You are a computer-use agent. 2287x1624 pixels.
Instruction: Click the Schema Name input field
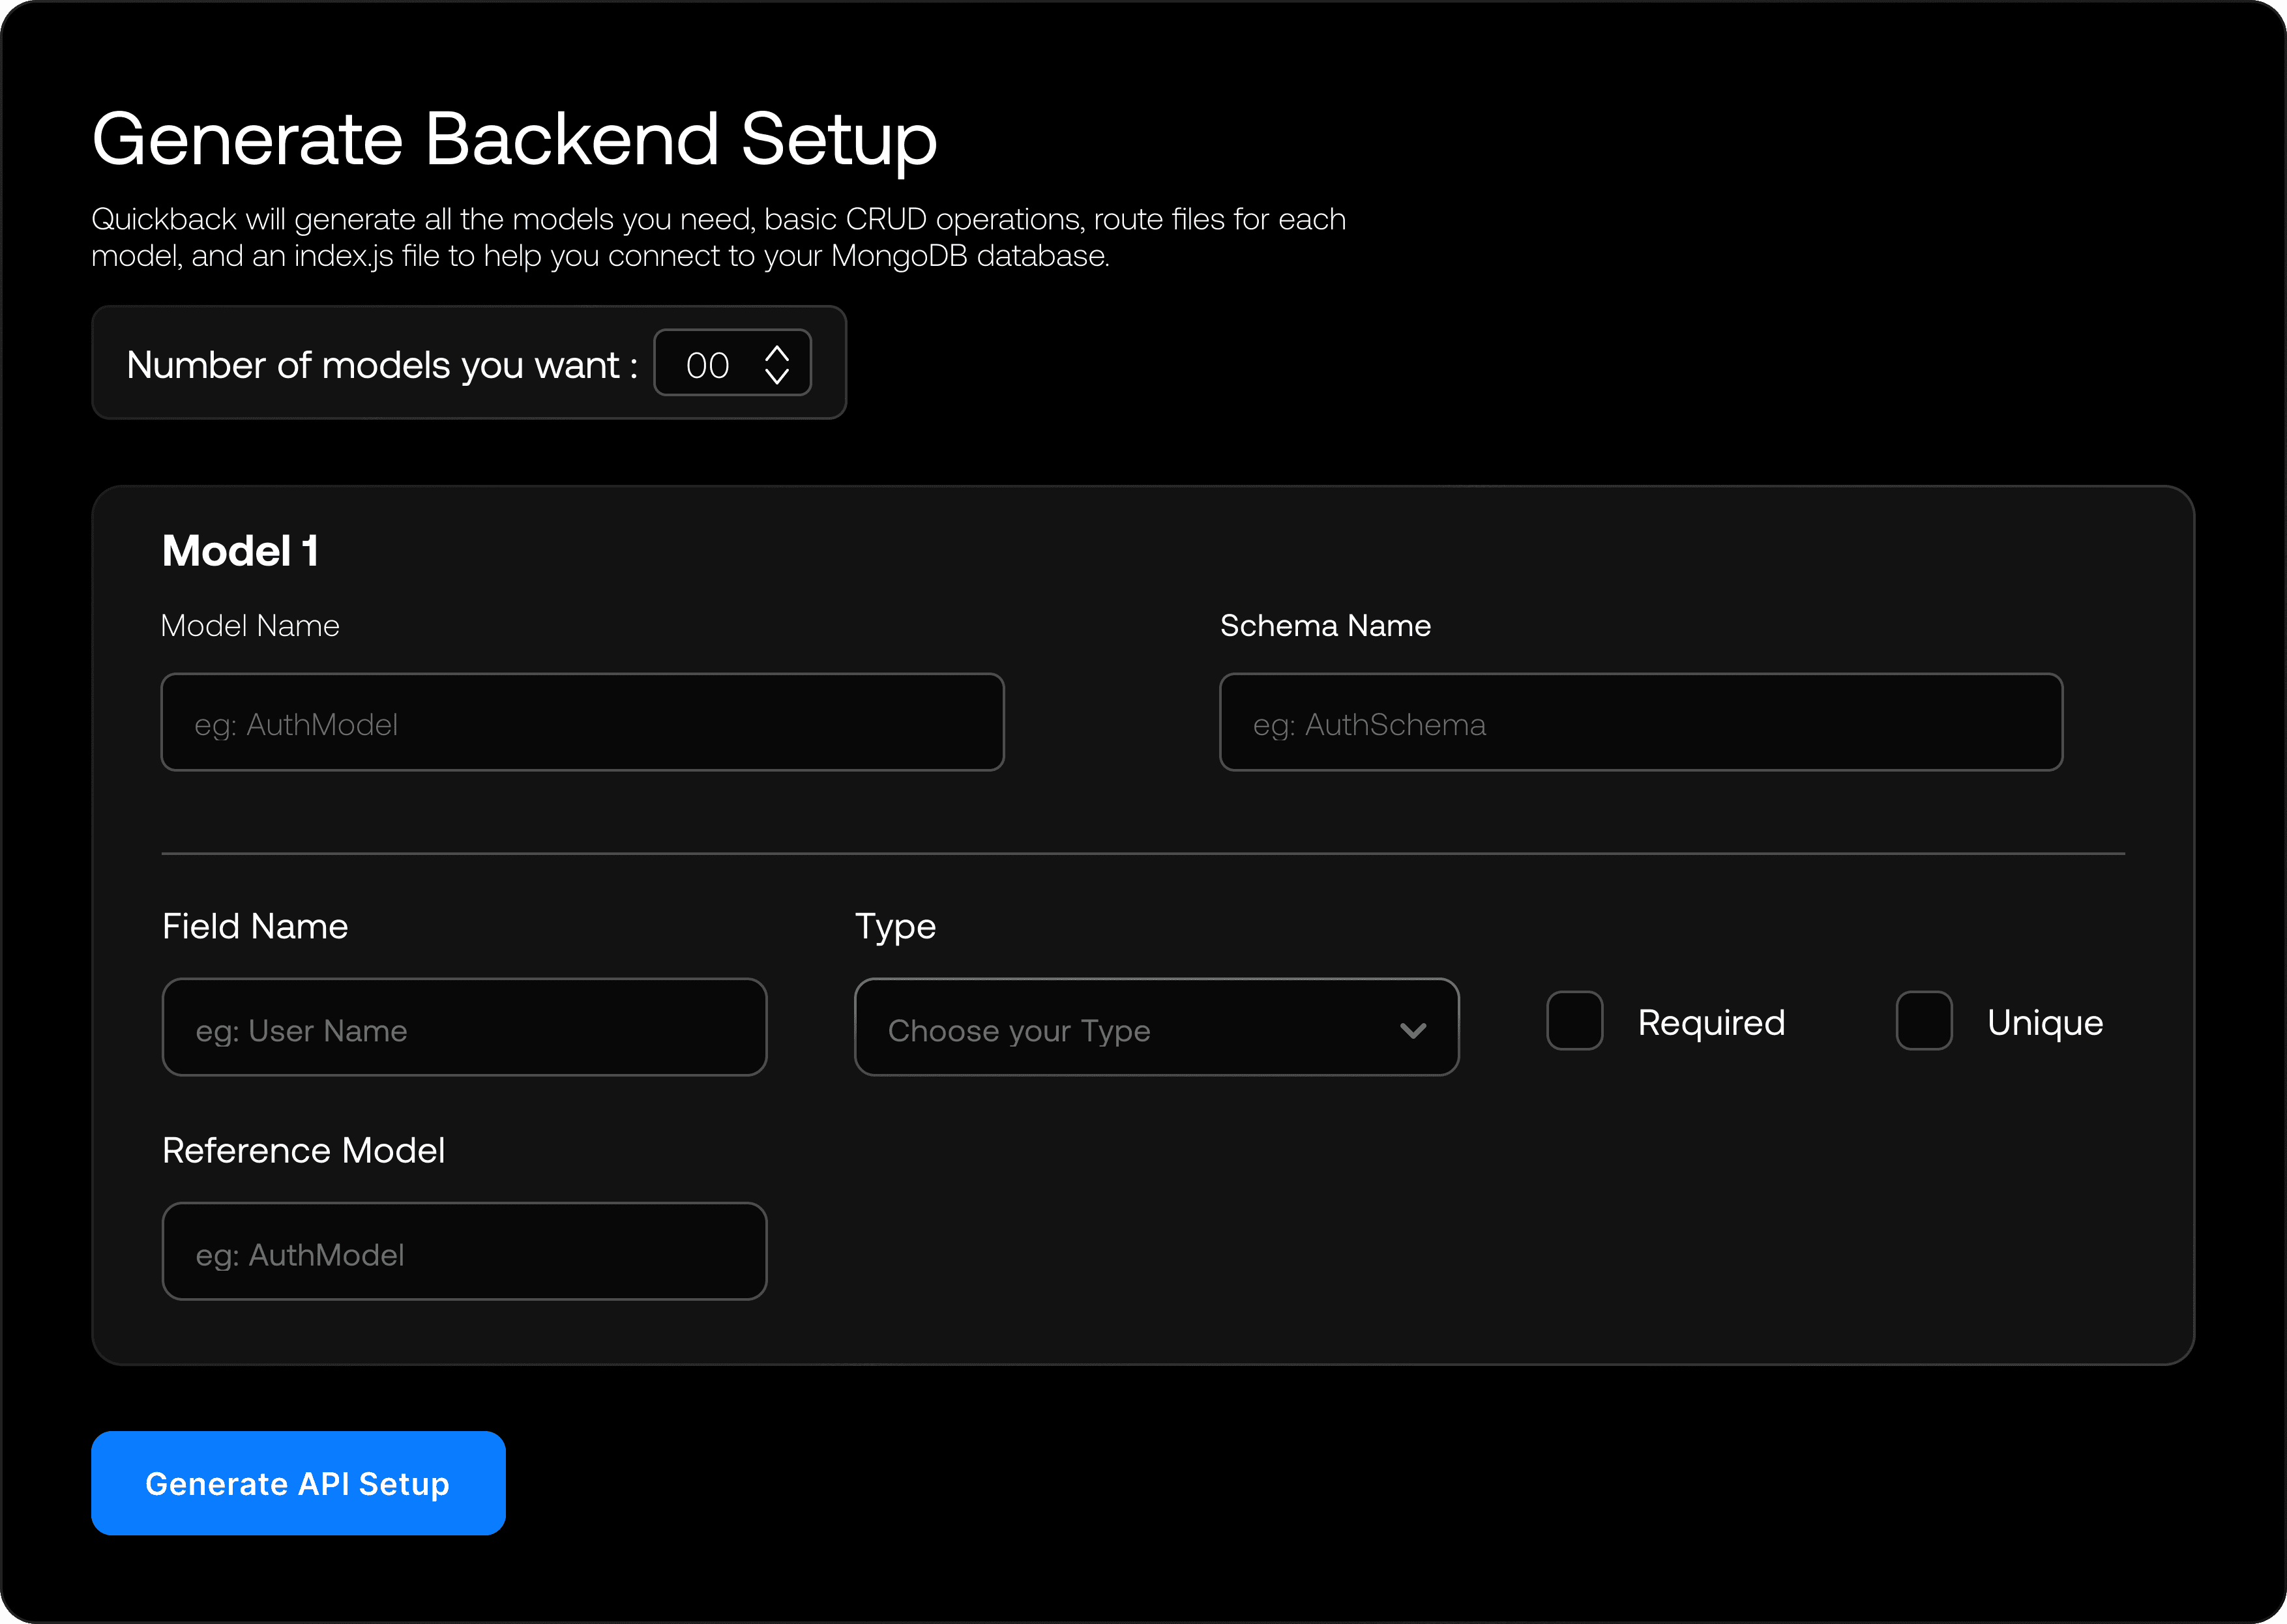1641,722
